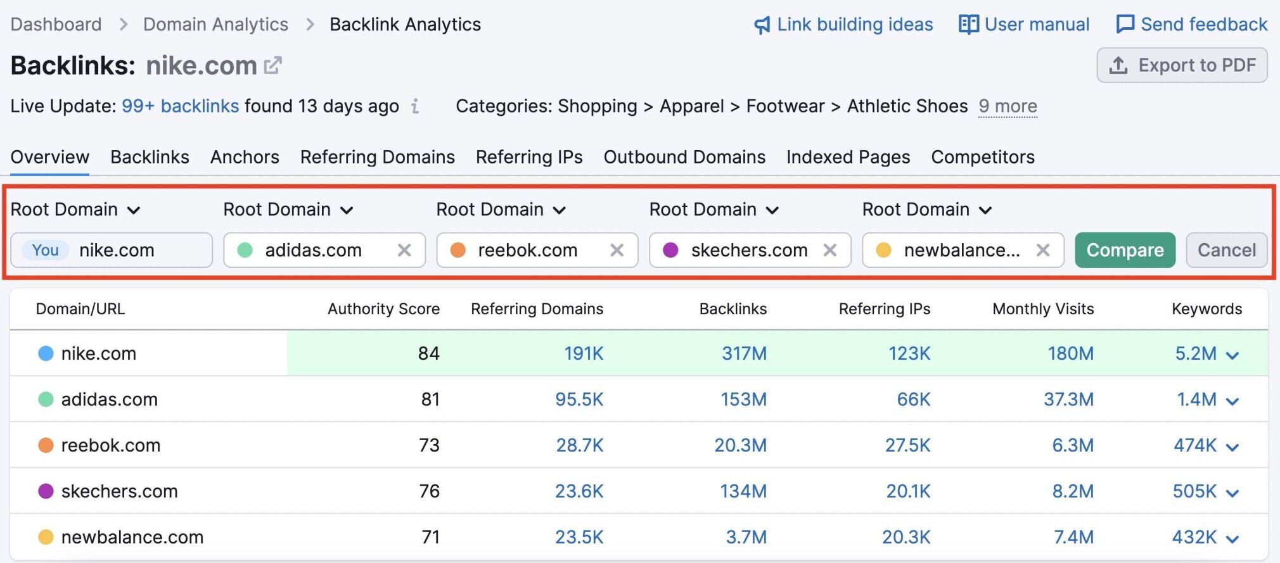Click the Monthly Visits column header
The image size is (1280, 563).
click(x=1043, y=309)
